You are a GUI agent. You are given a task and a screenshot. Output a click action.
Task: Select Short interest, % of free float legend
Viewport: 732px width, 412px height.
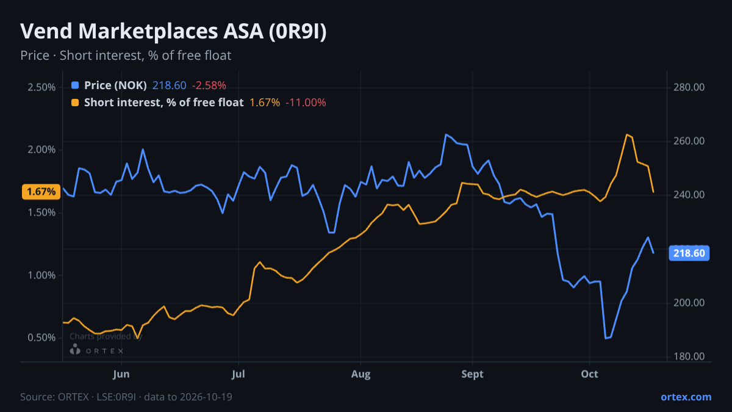(163, 103)
